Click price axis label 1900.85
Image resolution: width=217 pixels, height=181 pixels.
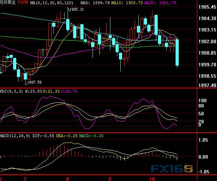[207, 53]
